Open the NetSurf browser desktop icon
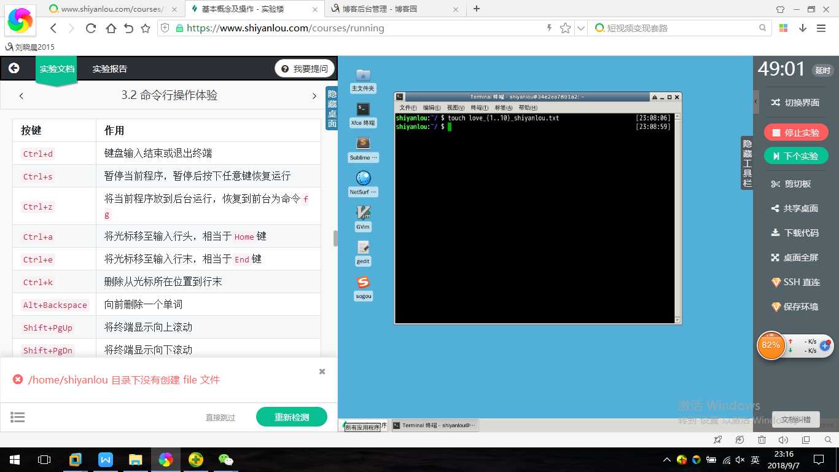Viewport: 839px width, 472px height. click(363, 184)
